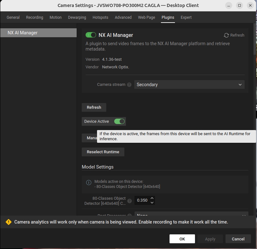Decrease confidence value with down arrow
The image size is (257, 249).
(152, 203)
